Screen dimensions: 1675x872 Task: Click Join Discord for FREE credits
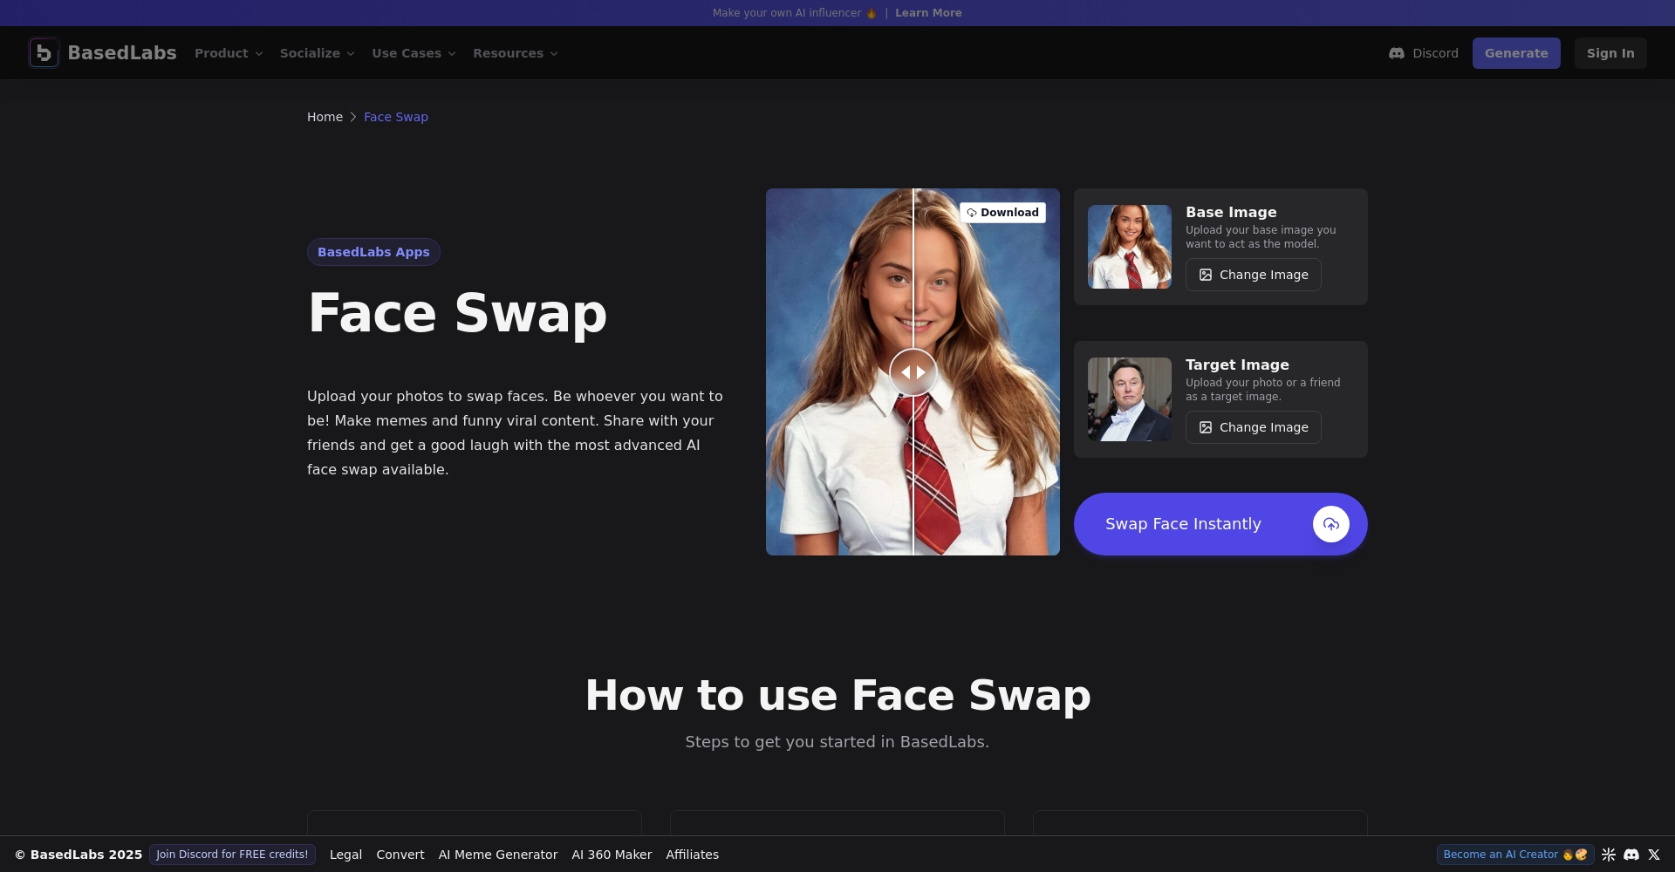click(232, 855)
